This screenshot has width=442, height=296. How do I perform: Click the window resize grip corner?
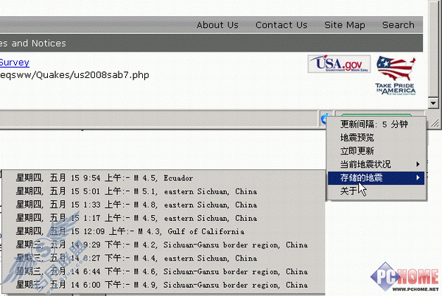[x=435, y=122]
